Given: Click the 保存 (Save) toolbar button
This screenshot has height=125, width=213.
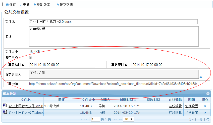Looking at the screenshot, I should point(11,5).
